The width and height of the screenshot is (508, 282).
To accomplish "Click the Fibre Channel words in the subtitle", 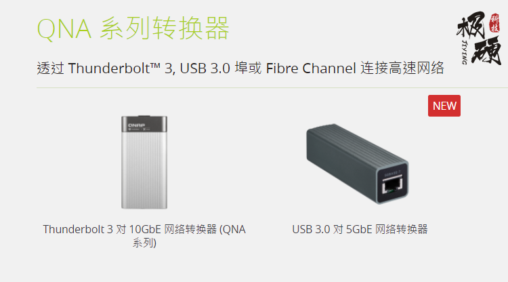I will click(x=311, y=68).
